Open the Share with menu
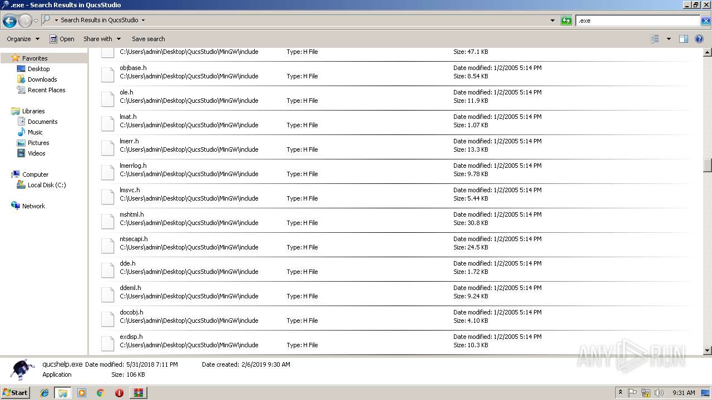Image resolution: width=712 pixels, height=400 pixels. (102, 39)
